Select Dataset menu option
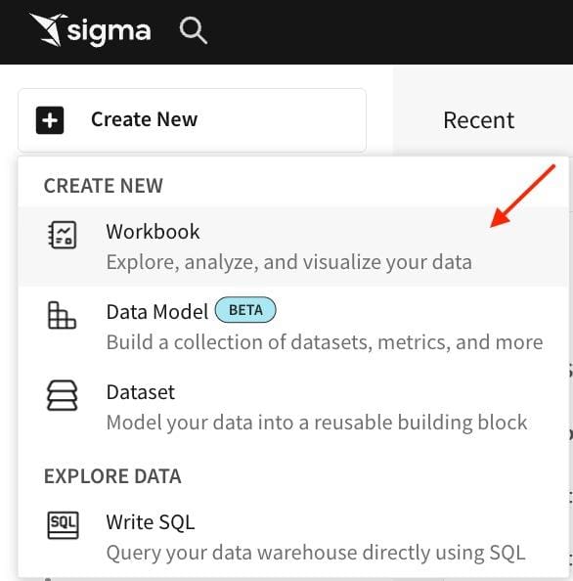The height and width of the screenshot is (581, 573). (x=293, y=407)
